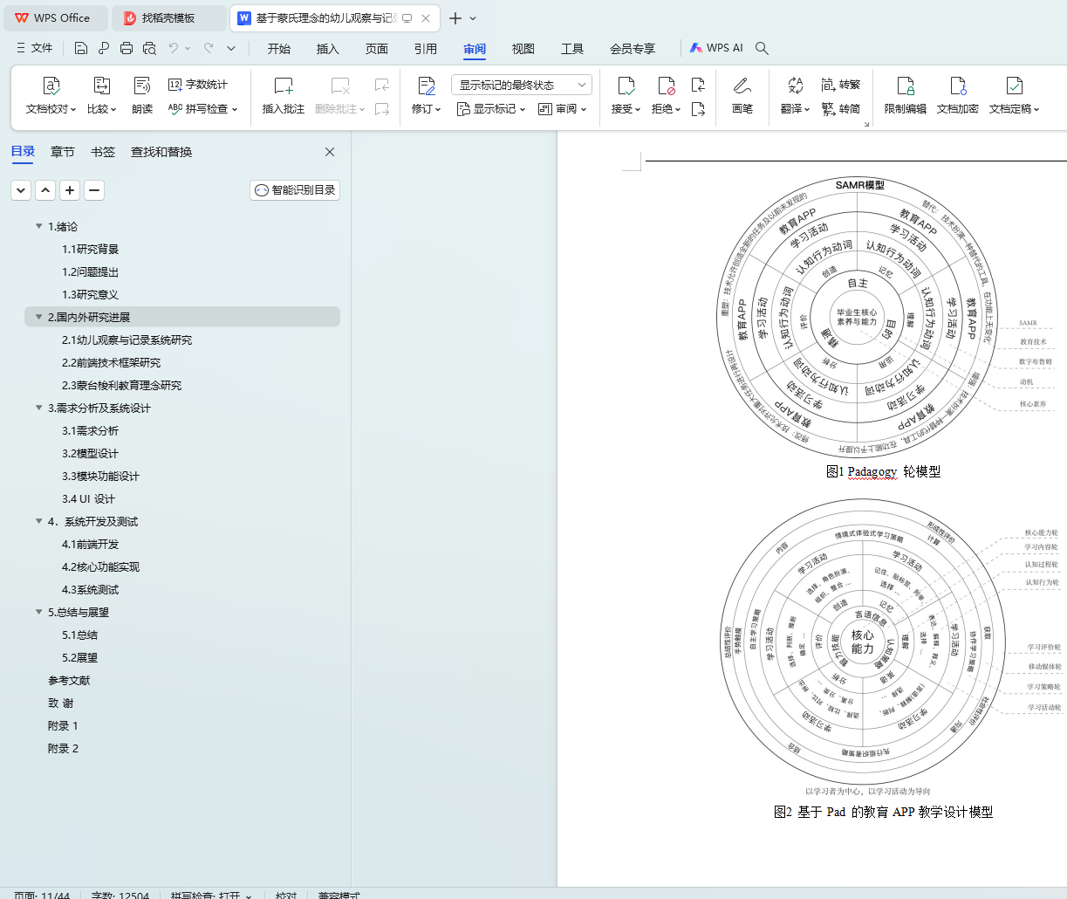Viewport: 1067px width, 899px height.
Task: Switch to the 章节 pane tab
Action: pyautogui.click(x=63, y=152)
